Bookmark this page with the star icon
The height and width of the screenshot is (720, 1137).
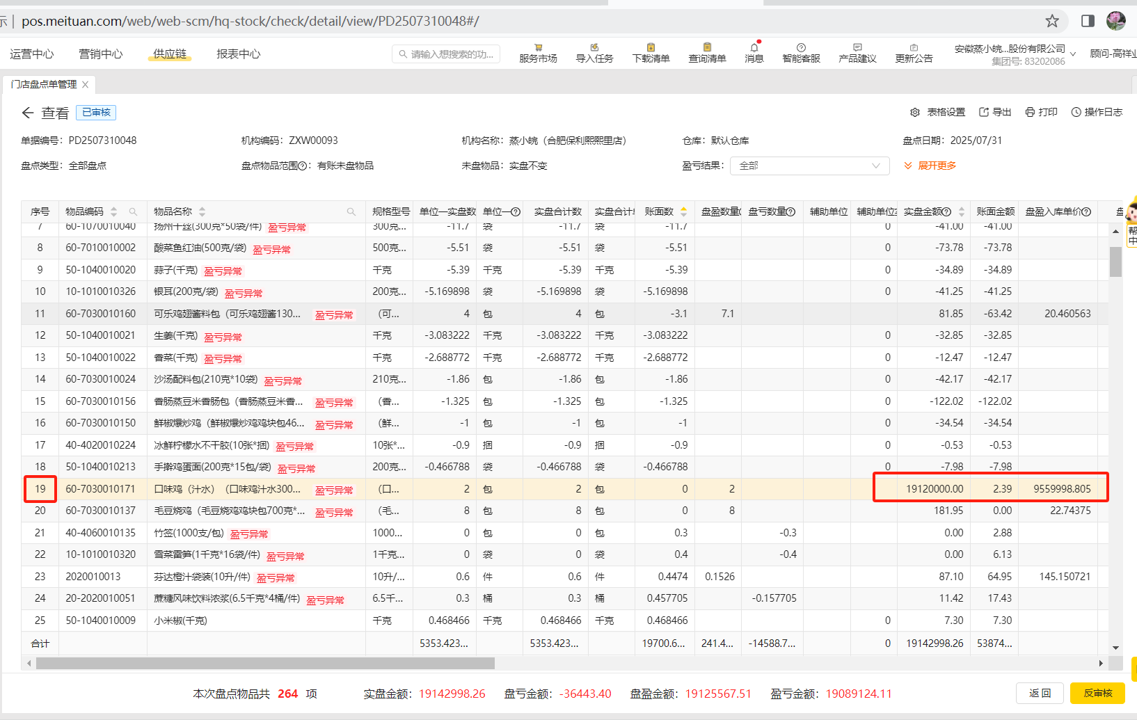coord(1052,21)
